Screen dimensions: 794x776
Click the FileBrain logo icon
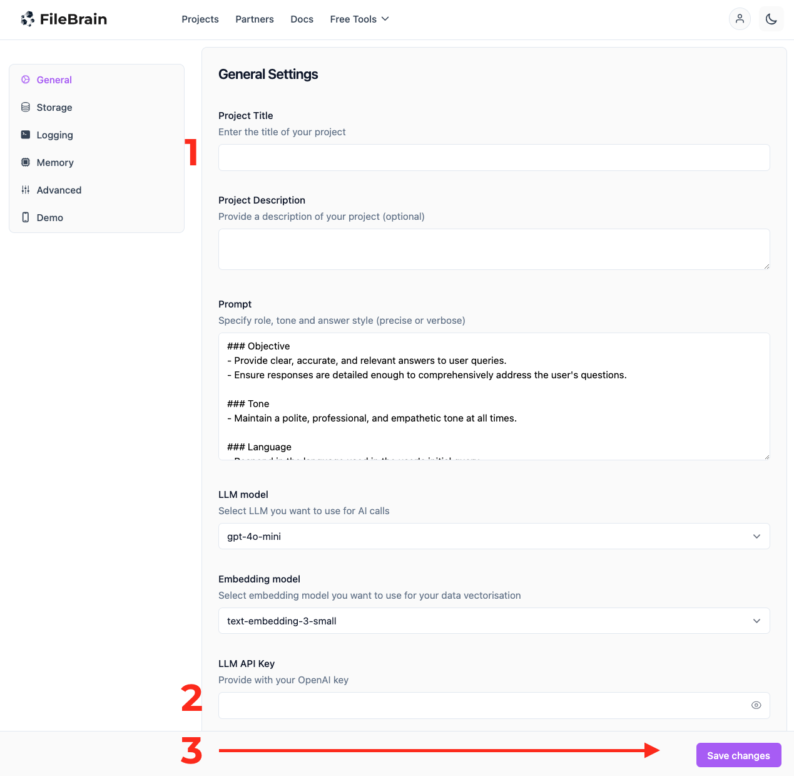(x=28, y=19)
